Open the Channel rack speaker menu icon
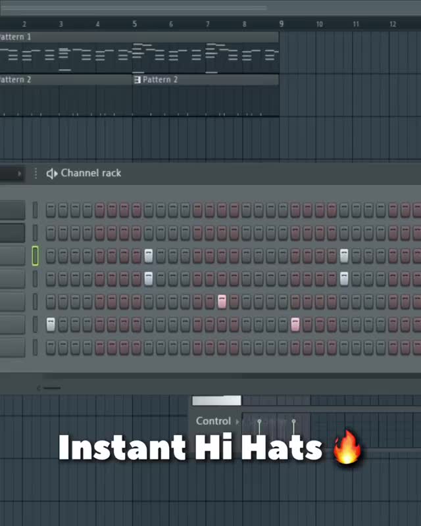421x526 pixels. (52, 174)
